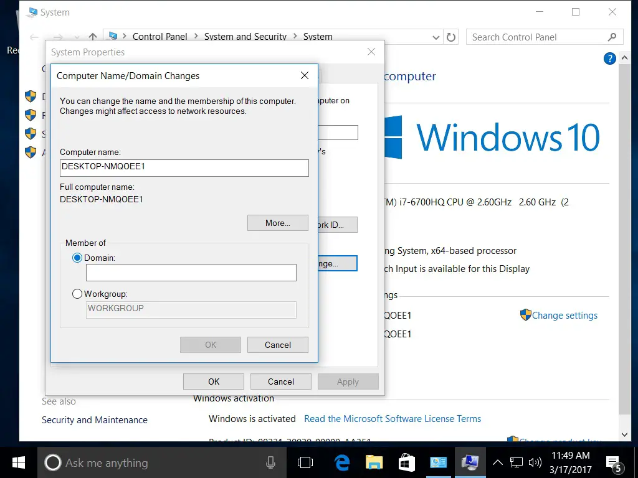Refresh the Control Panel address bar

[451, 37]
